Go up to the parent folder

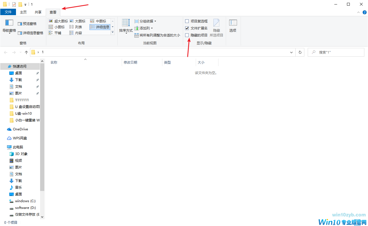click(26, 52)
